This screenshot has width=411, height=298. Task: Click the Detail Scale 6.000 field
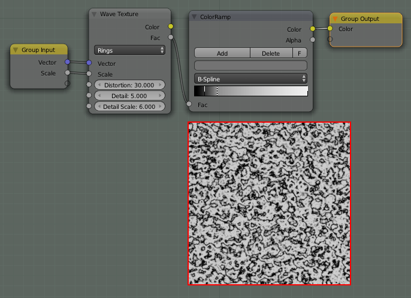pos(129,107)
